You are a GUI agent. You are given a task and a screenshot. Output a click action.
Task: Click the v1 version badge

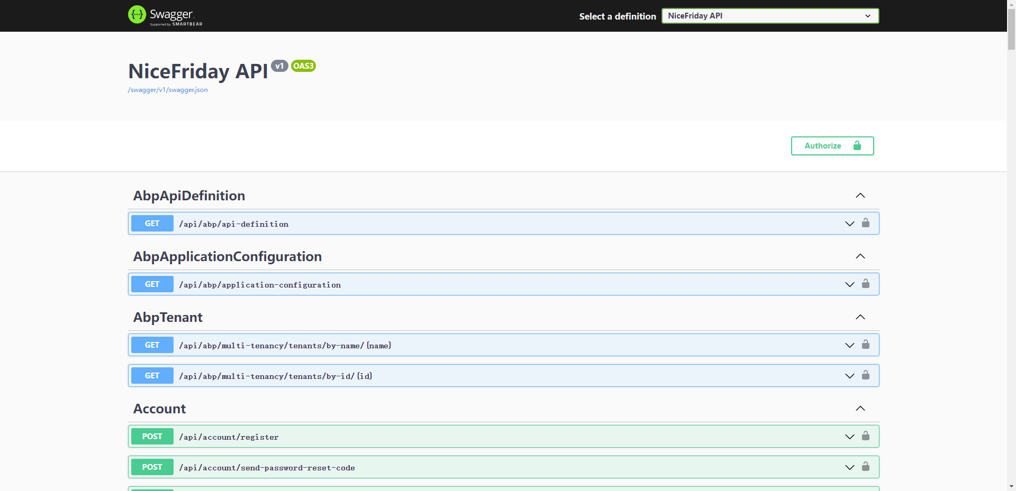coord(279,66)
